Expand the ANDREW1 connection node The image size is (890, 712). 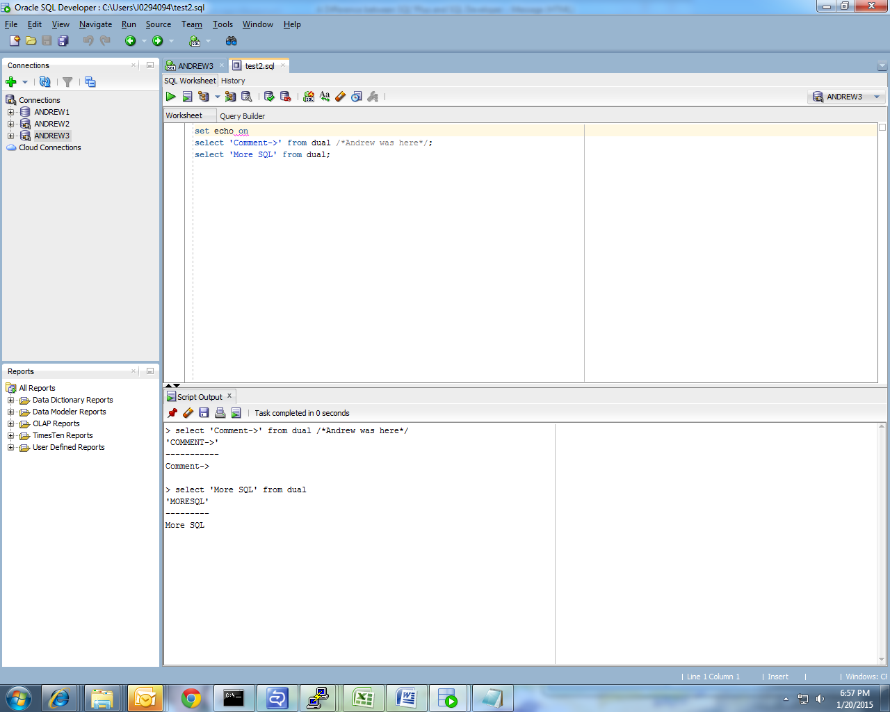[x=10, y=112]
